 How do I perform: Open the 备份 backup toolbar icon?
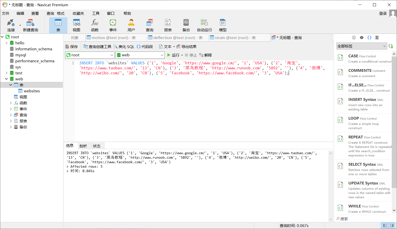click(x=186, y=25)
